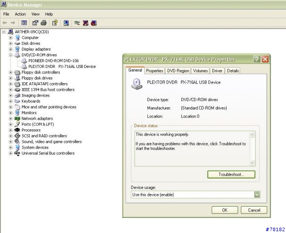The image size is (286, 233).
Task: Expand the Disk drives node
Action: pos(11,43)
